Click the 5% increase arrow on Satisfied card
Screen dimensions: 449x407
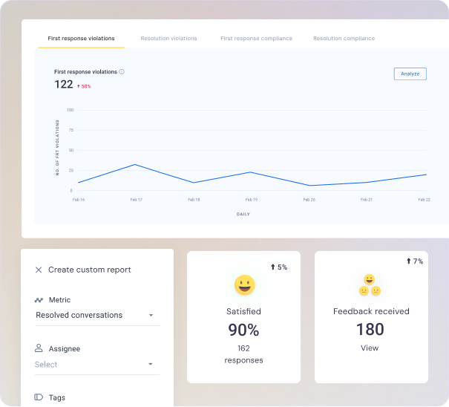pos(273,267)
